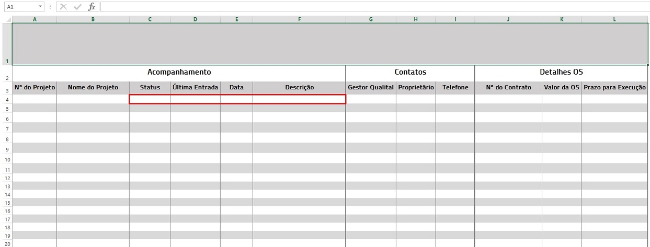
Task: Click the Nome do Projeto header cell
Action: click(x=93, y=87)
